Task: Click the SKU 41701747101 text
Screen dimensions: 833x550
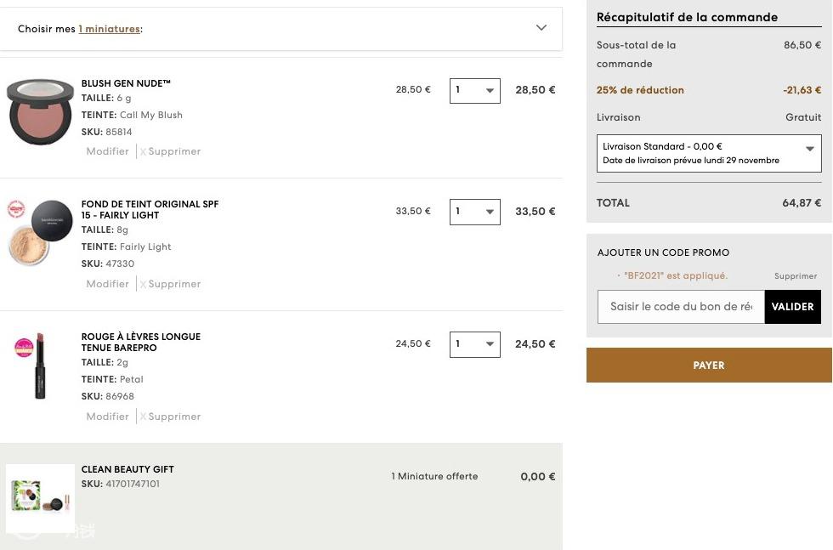Action: 121,484
